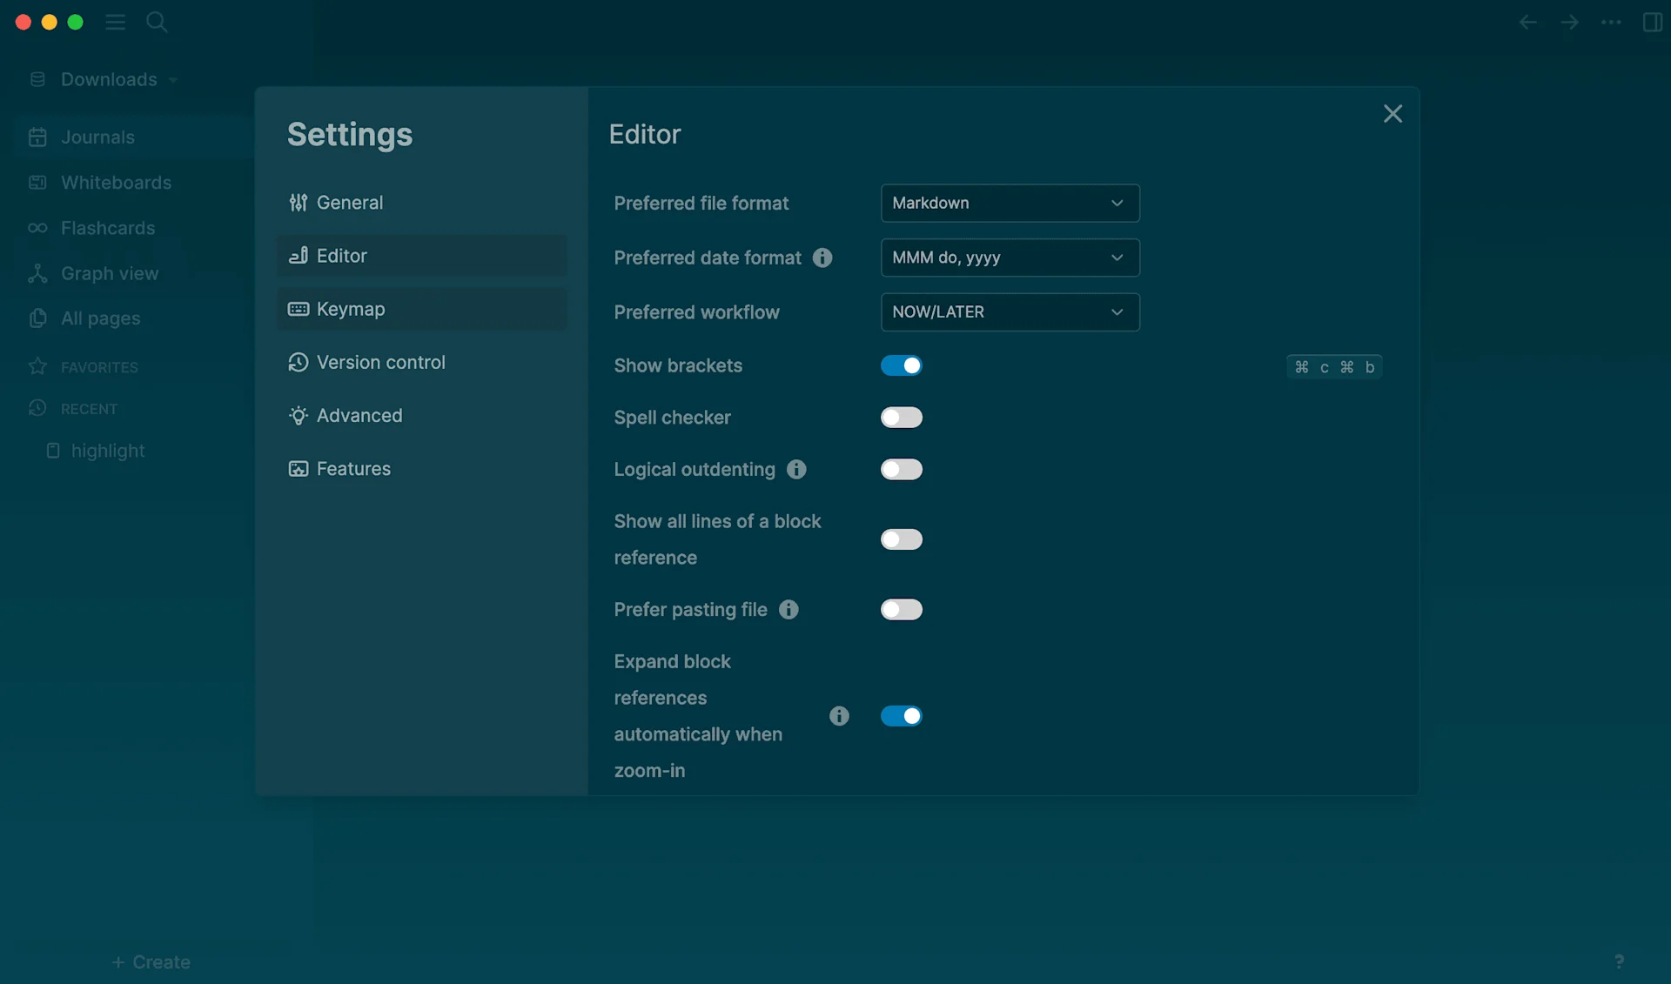Disable Show brackets

coord(901,365)
